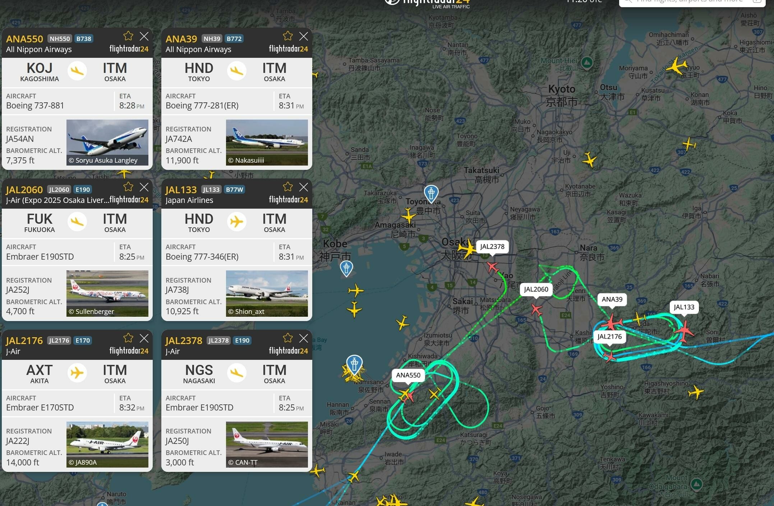
Task: Open ANA550 aircraft photo by Soryu Asuka Langley
Action: 107,143
